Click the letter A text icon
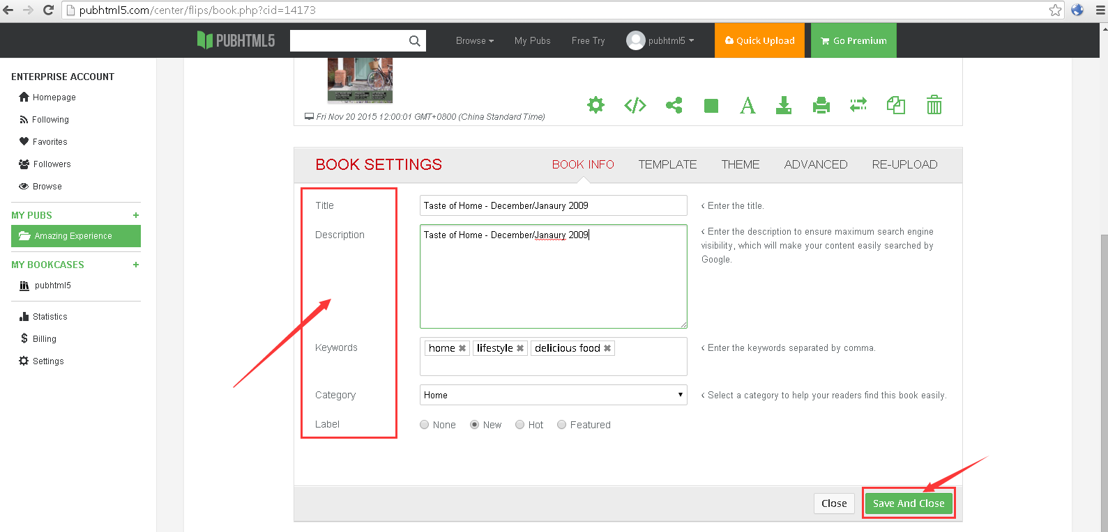This screenshot has height=532, width=1108. pyautogui.click(x=747, y=105)
